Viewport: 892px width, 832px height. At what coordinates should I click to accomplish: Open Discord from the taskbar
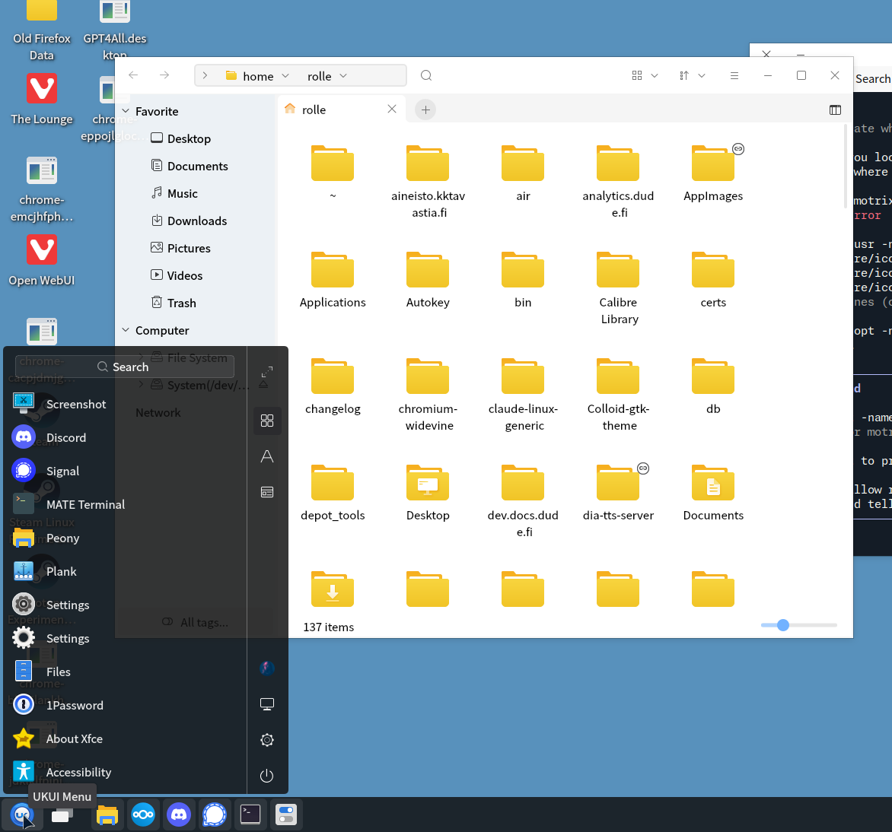(179, 815)
